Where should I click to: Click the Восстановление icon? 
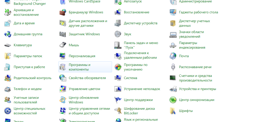click(x=118, y=12)
